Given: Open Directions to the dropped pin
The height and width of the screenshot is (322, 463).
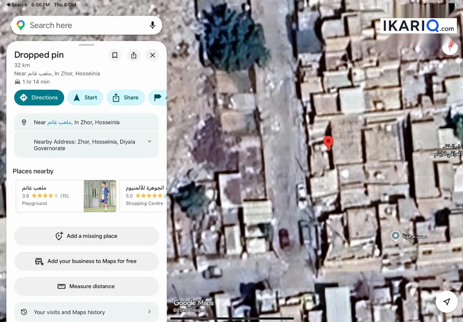Looking at the screenshot, I should [x=39, y=98].
